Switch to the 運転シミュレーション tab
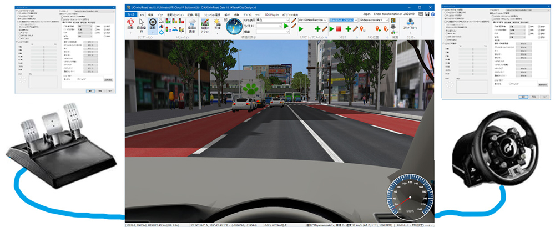 [175, 15]
